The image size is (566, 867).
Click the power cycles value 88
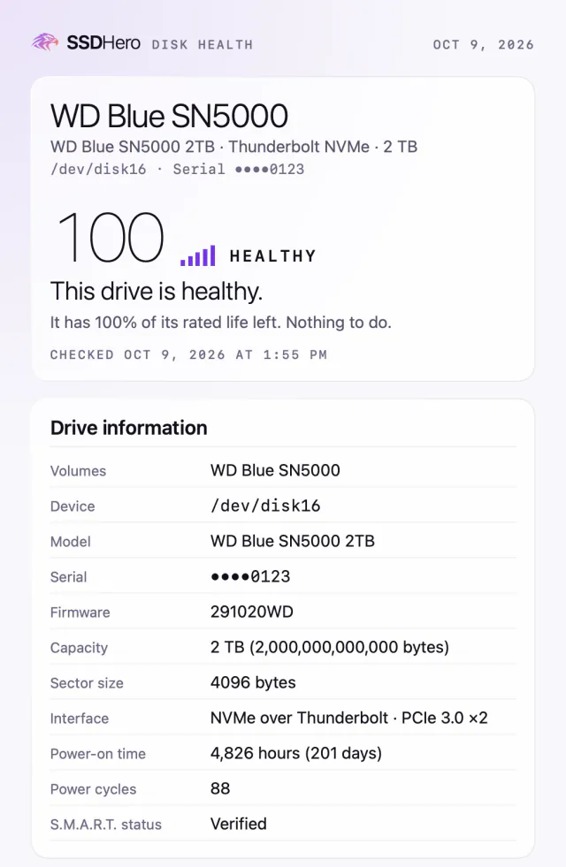220,788
